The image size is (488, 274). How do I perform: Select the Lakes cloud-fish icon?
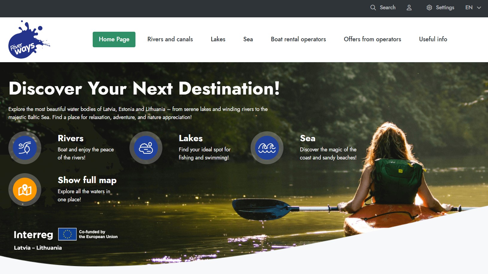click(146, 148)
